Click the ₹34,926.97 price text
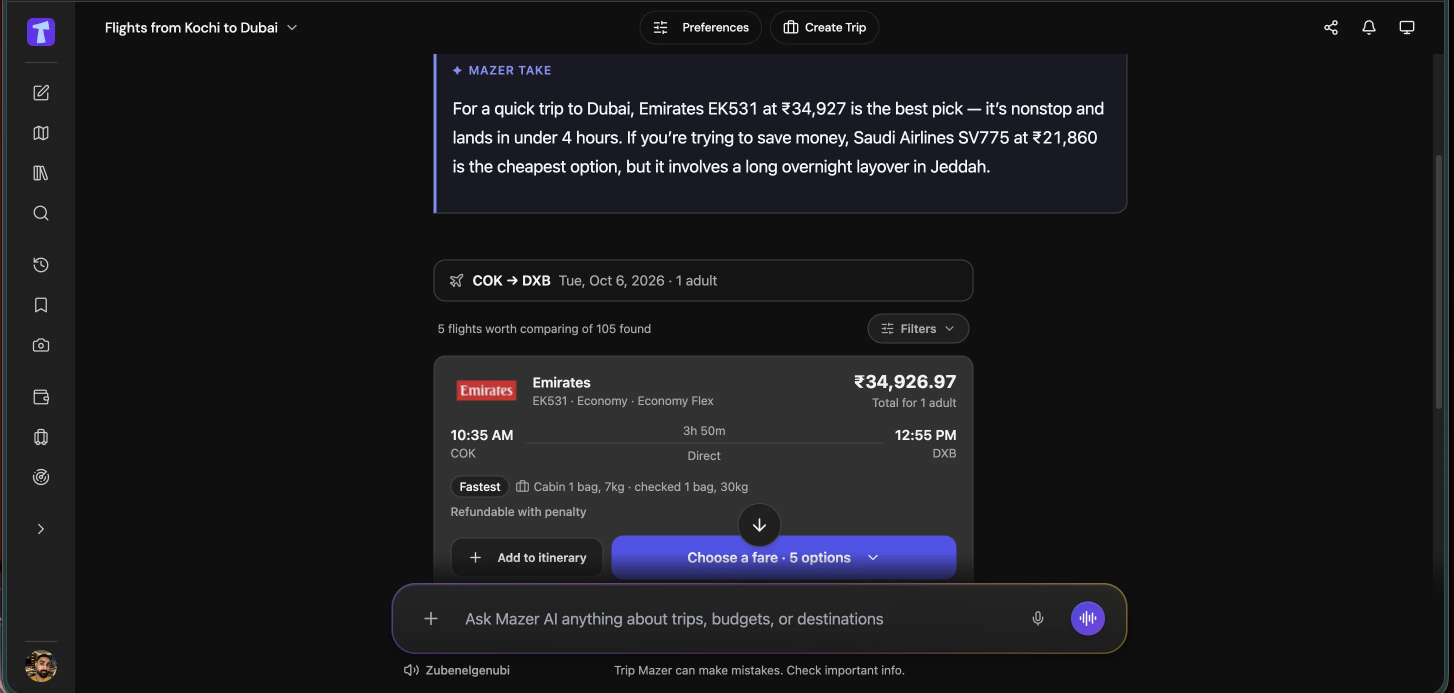Screen dimensions: 1454x693 coord(905,382)
